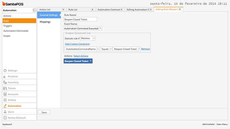Open the Inventory module label

[13, 82]
